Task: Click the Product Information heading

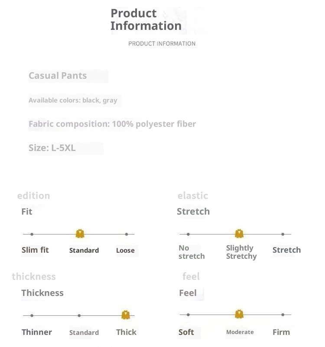Action: 146,20
